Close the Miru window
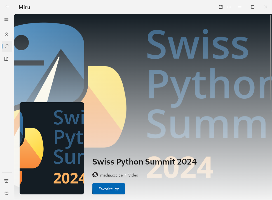Screen dimensions: 272x200 pyautogui.click(x=265, y=7)
